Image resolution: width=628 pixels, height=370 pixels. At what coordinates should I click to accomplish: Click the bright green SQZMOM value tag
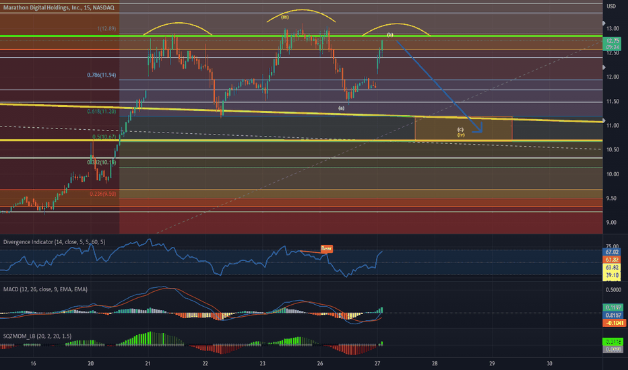[613, 342]
